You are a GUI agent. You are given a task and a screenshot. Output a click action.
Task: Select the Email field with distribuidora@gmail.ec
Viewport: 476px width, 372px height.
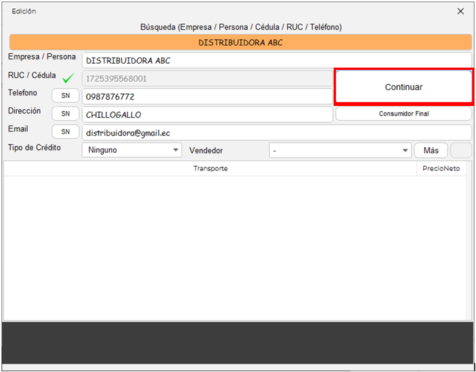coord(276,132)
